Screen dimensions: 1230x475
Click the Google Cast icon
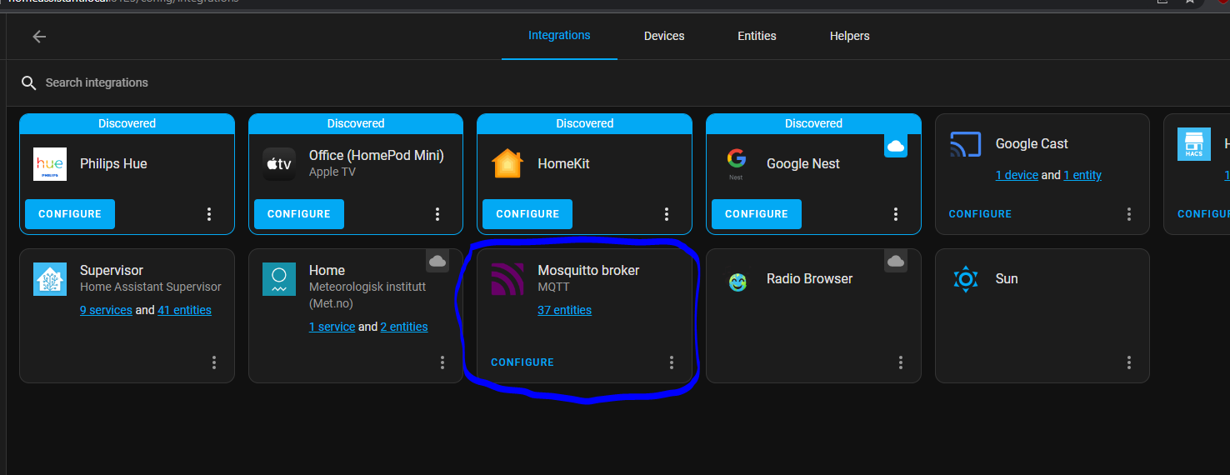click(965, 144)
